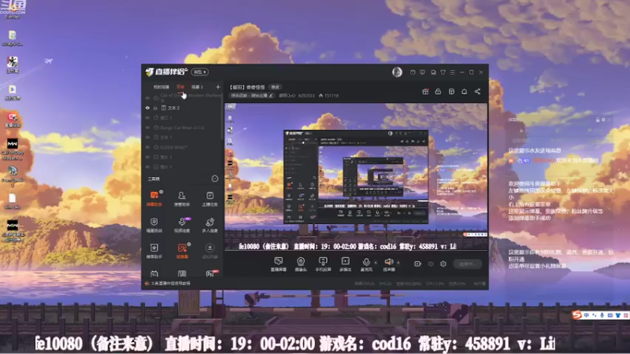Click the package box icon in the header toolbar
Viewport: 630px width, 354px height.
(451, 91)
